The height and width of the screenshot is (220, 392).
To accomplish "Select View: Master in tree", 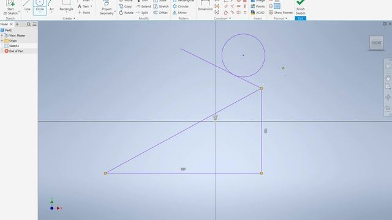I will pyautogui.click(x=15, y=35).
